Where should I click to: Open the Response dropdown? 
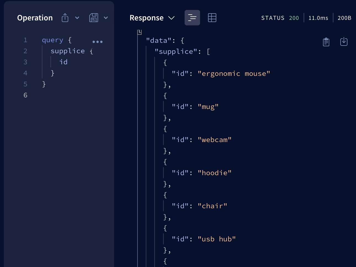point(152,18)
